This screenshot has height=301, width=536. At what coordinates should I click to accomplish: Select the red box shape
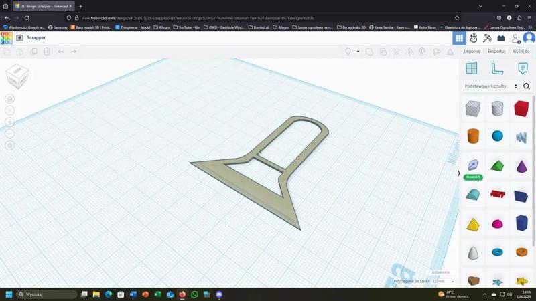click(x=521, y=108)
